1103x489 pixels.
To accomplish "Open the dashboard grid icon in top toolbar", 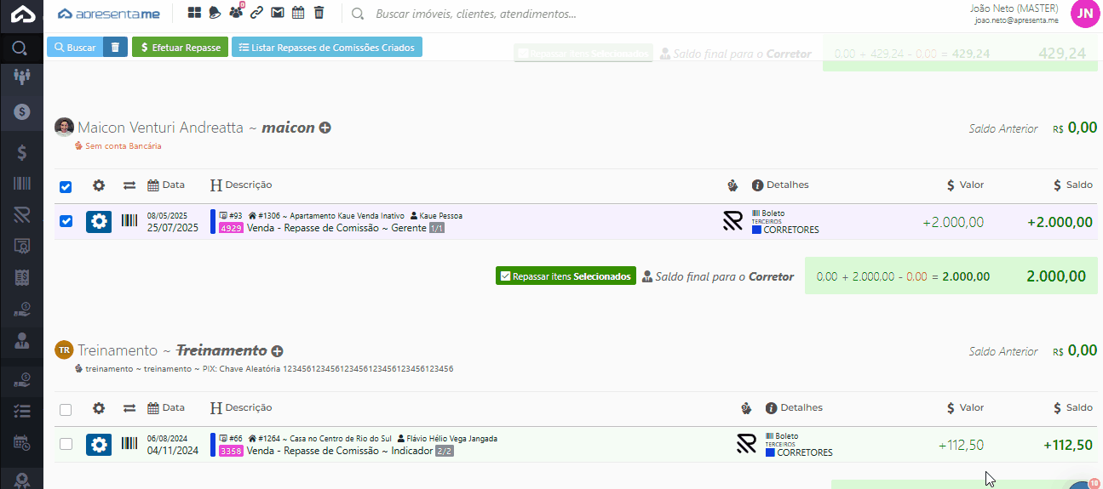I will click(x=194, y=13).
